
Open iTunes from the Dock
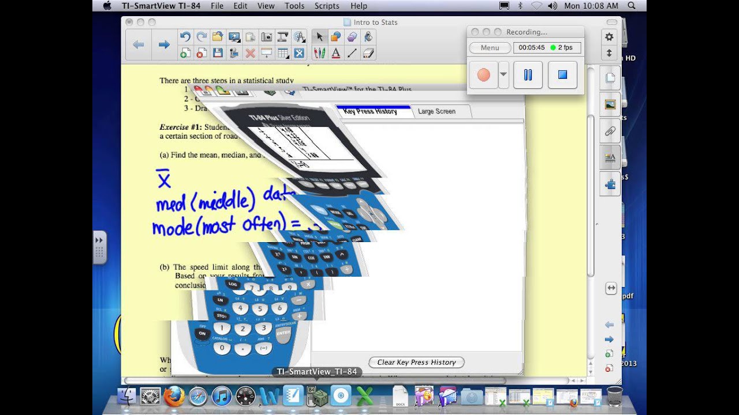point(222,397)
